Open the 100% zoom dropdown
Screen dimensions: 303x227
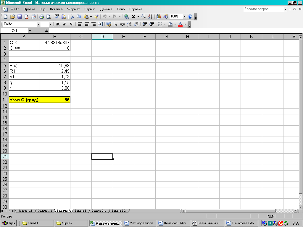point(184,17)
